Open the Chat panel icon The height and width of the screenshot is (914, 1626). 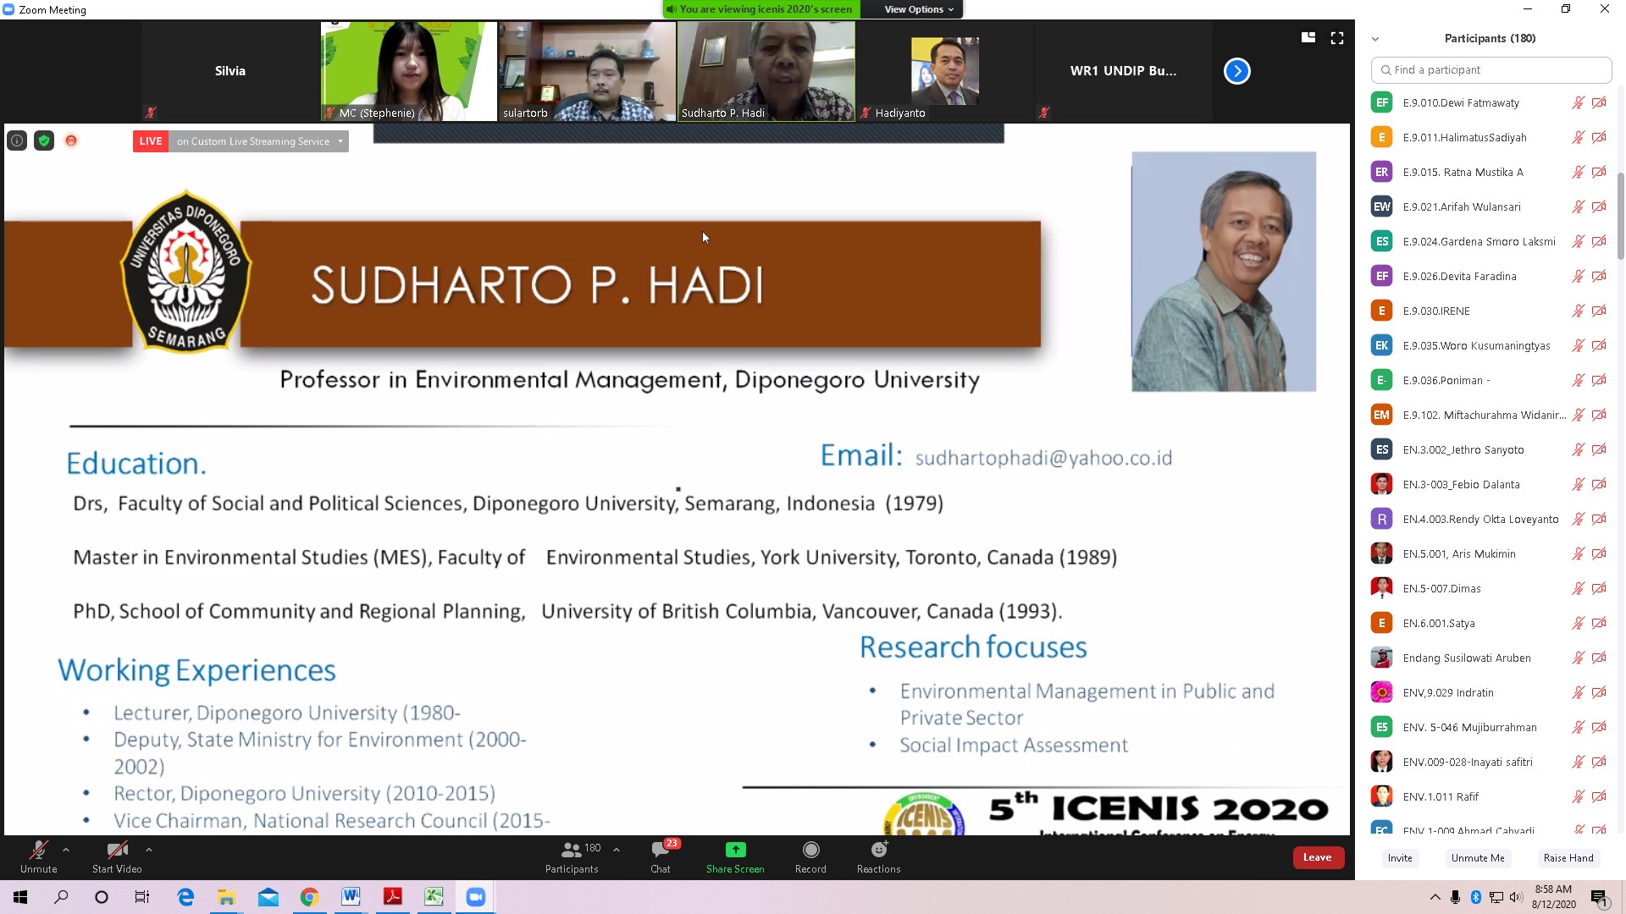(661, 850)
